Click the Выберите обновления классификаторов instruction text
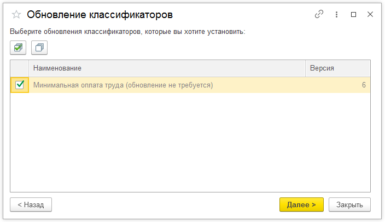The width and height of the screenshot is (385, 222). pyautogui.click(x=127, y=32)
